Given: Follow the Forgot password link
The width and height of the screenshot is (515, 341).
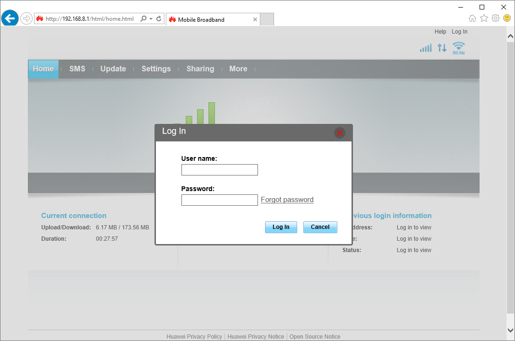Looking at the screenshot, I should (287, 200).
